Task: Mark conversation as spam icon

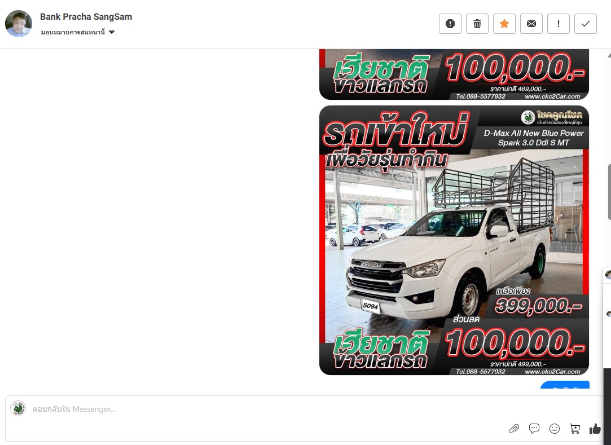Action: [450, 24]
